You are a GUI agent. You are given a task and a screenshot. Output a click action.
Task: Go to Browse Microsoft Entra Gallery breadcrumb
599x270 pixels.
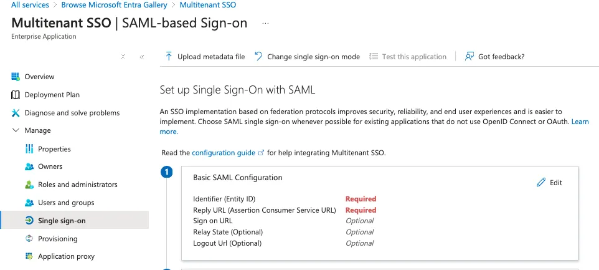(x=114, y=5)
